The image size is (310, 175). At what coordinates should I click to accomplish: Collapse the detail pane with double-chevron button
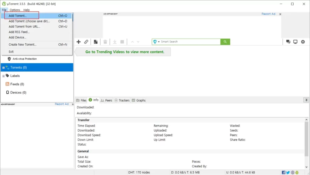[306, 100]
